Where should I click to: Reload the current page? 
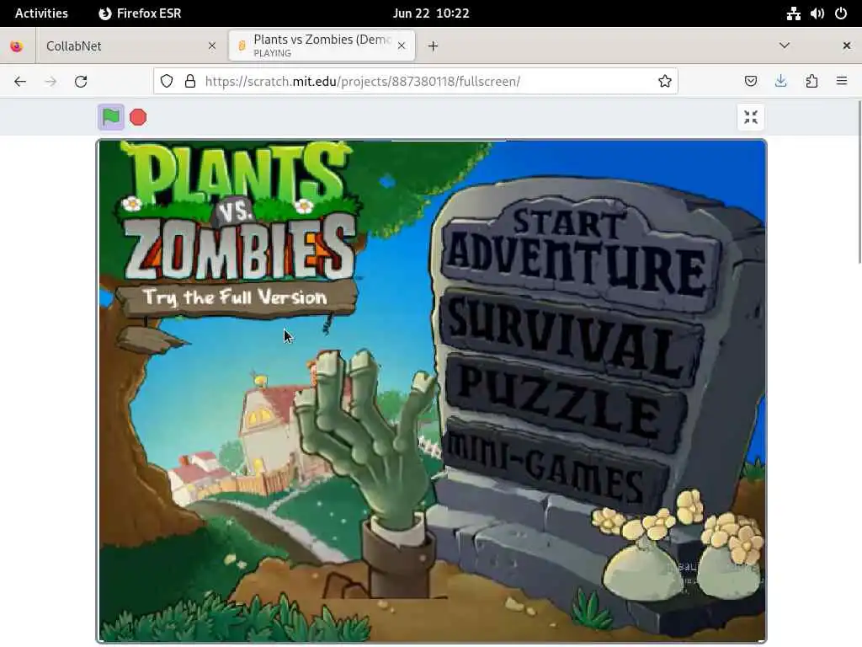pos(81,82)
